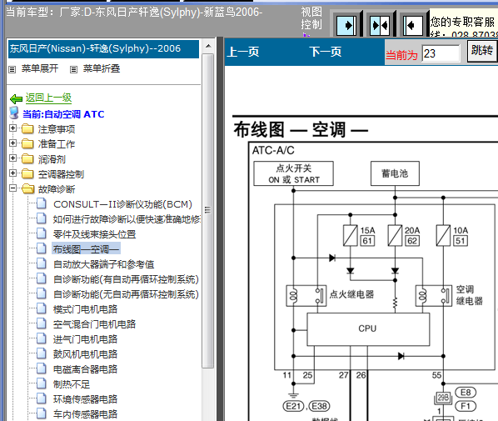The height and width of the screenshot is (421, 498).
Task: Open 自诊断功能(有自动再循环控制系统) entry
Action: tap(126, 279)
